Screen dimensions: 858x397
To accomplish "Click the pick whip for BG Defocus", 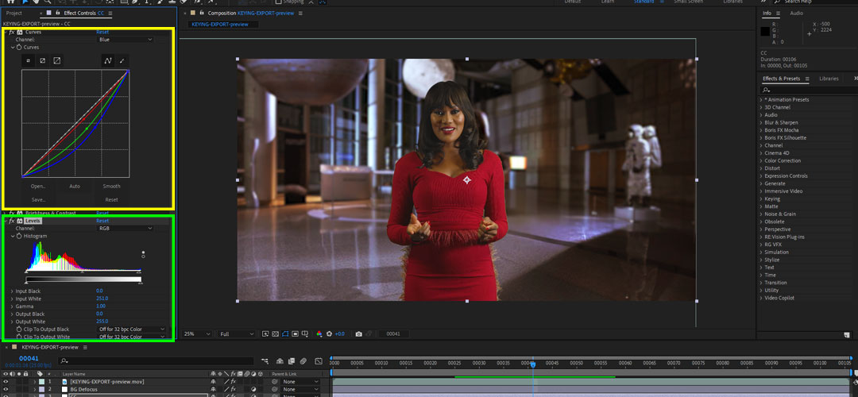I will 276,389.
